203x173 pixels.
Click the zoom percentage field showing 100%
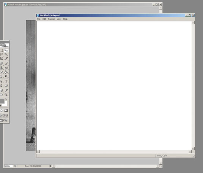[x=8, y=166]
